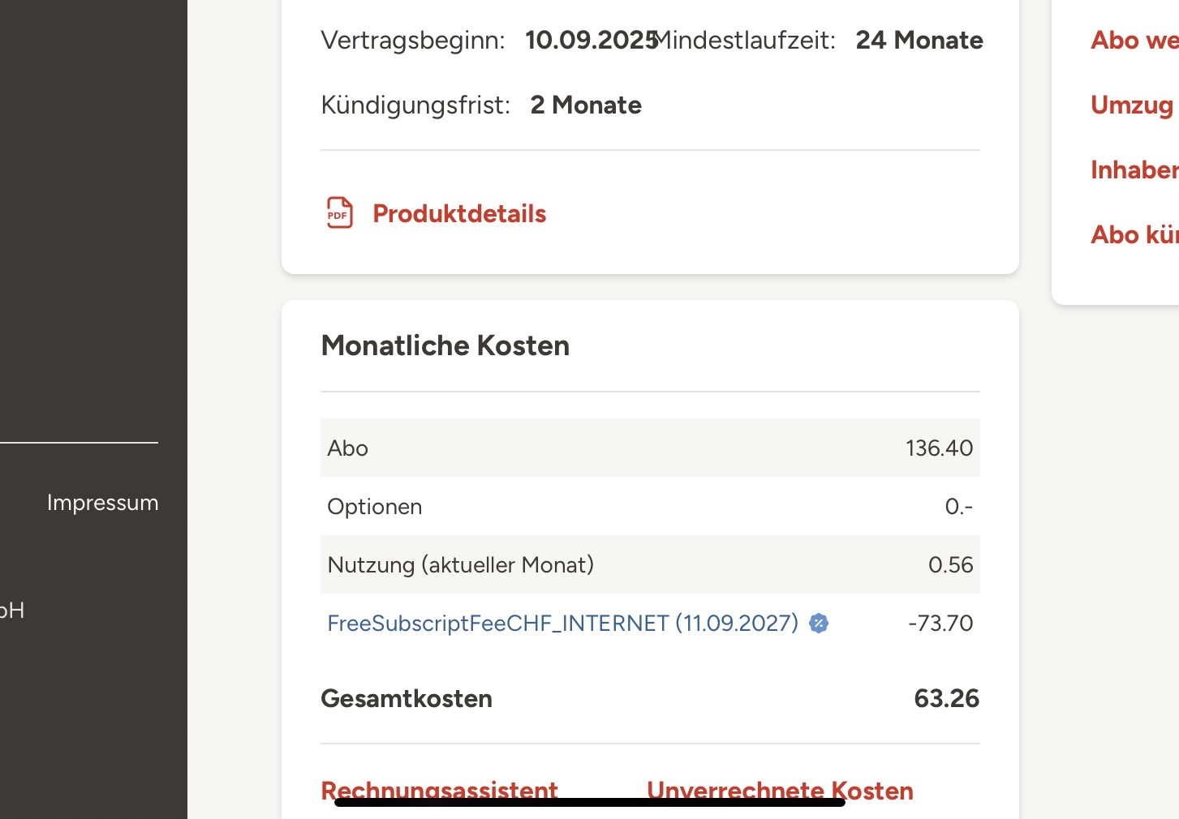Click the Monatliche Kosten heading

(x=445, y=346)
